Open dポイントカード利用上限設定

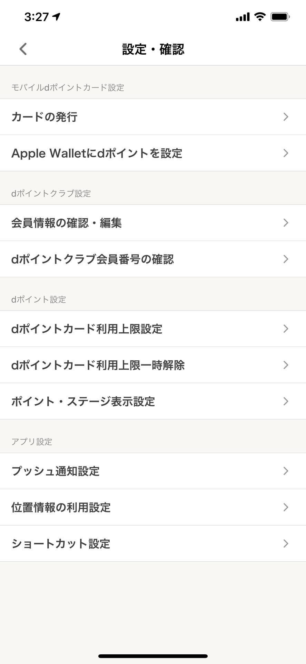click(x=153, y=329)
